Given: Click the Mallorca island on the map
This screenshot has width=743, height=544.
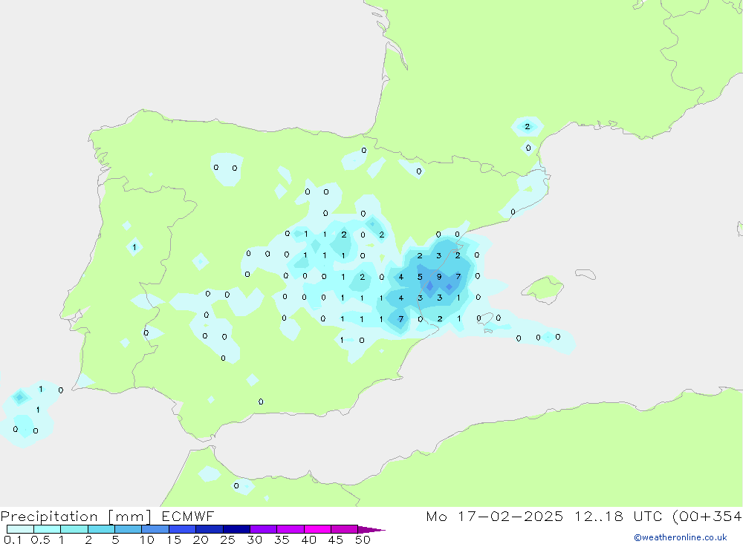Looking at the screenshot, I should (543, 288).
